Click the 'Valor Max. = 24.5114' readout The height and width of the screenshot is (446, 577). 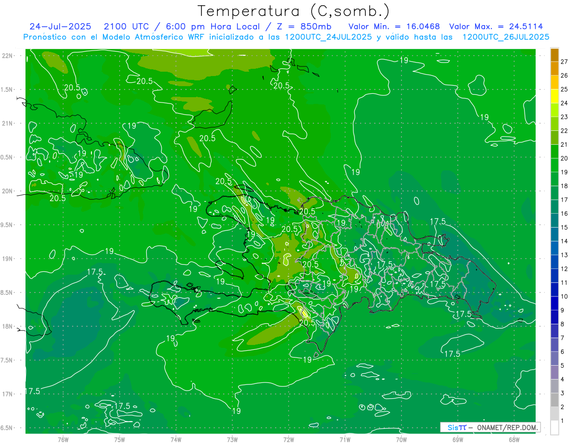[496, 26]
